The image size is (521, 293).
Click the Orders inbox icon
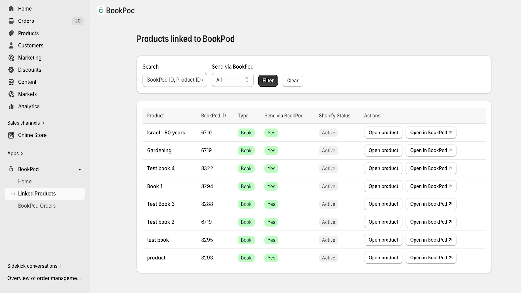pyautogui.click(x=11, y=21)
